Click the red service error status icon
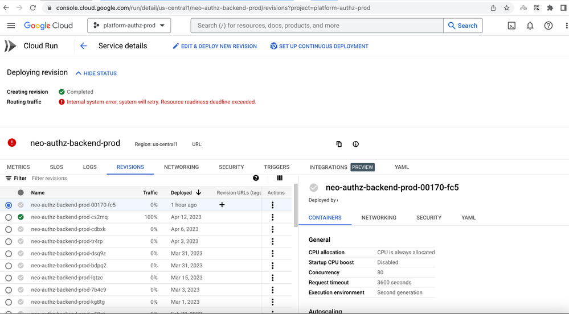569x314 pixels. 12,143
